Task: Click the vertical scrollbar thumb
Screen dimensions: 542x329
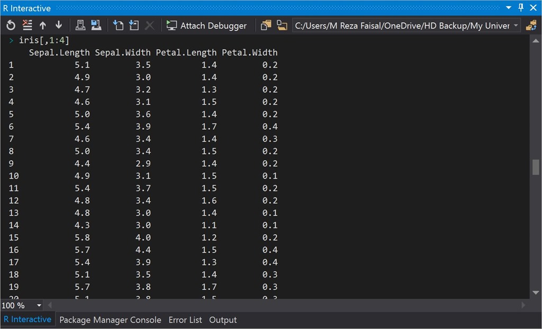Action: coord(536,167)
